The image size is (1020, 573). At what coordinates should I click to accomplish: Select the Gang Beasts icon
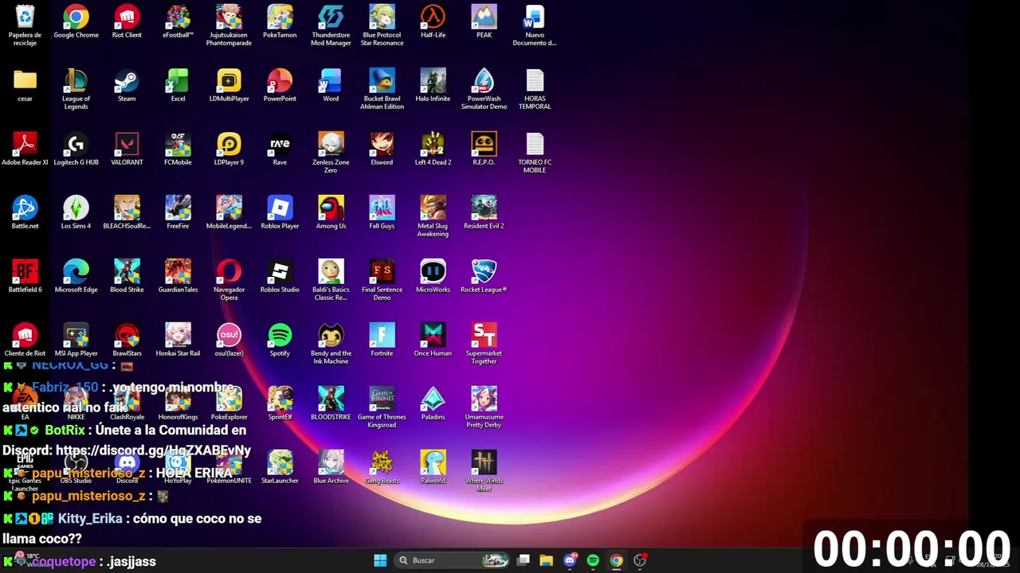coord(382,468)
